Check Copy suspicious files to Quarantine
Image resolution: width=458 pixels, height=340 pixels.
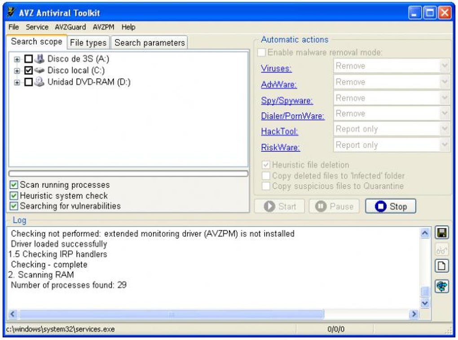(x=266, y=186)
